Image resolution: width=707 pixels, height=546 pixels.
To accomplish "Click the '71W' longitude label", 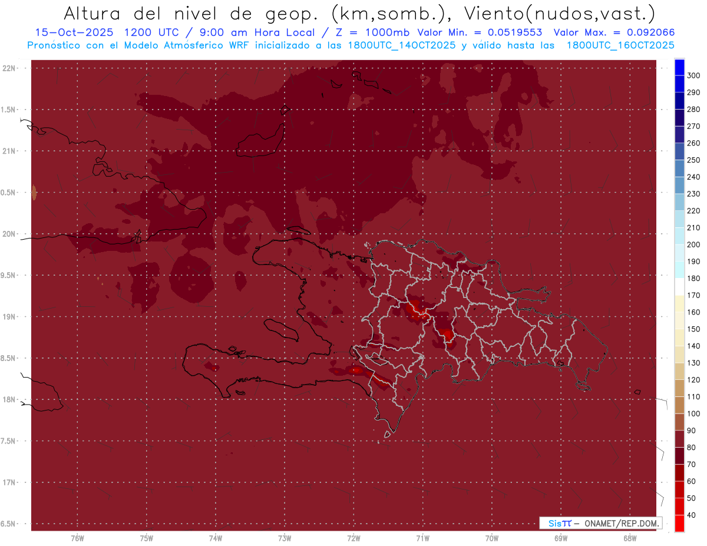I will click(422, 538).
